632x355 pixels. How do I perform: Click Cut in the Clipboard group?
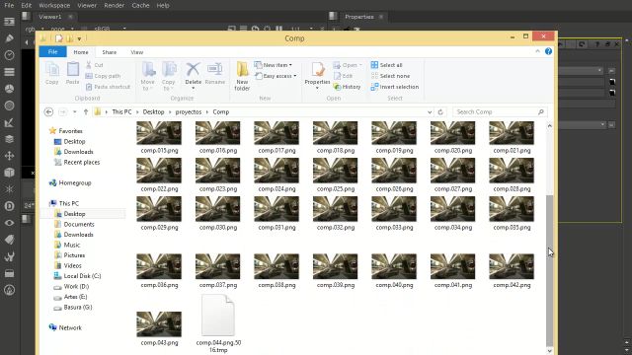pyautogui.click(x=95, y=65)
